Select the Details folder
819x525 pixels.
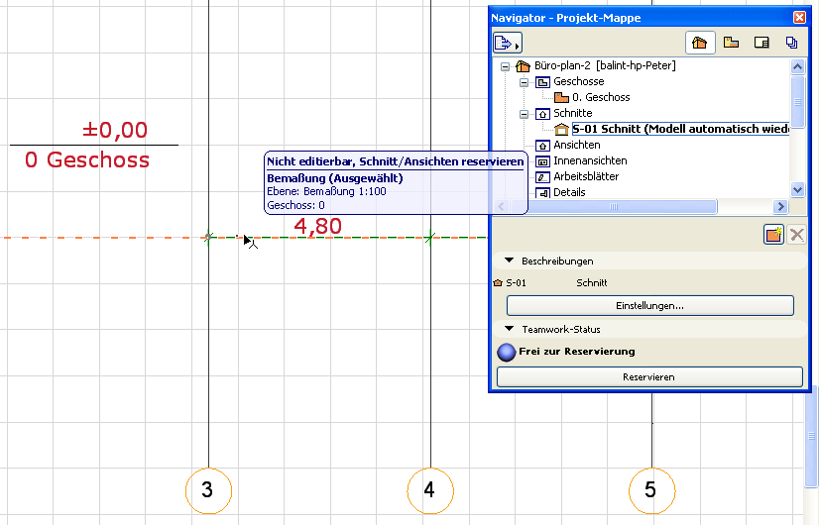(x=569, y=192)
